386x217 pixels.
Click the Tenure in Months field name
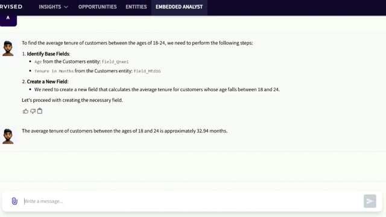(x=54, y=71)
